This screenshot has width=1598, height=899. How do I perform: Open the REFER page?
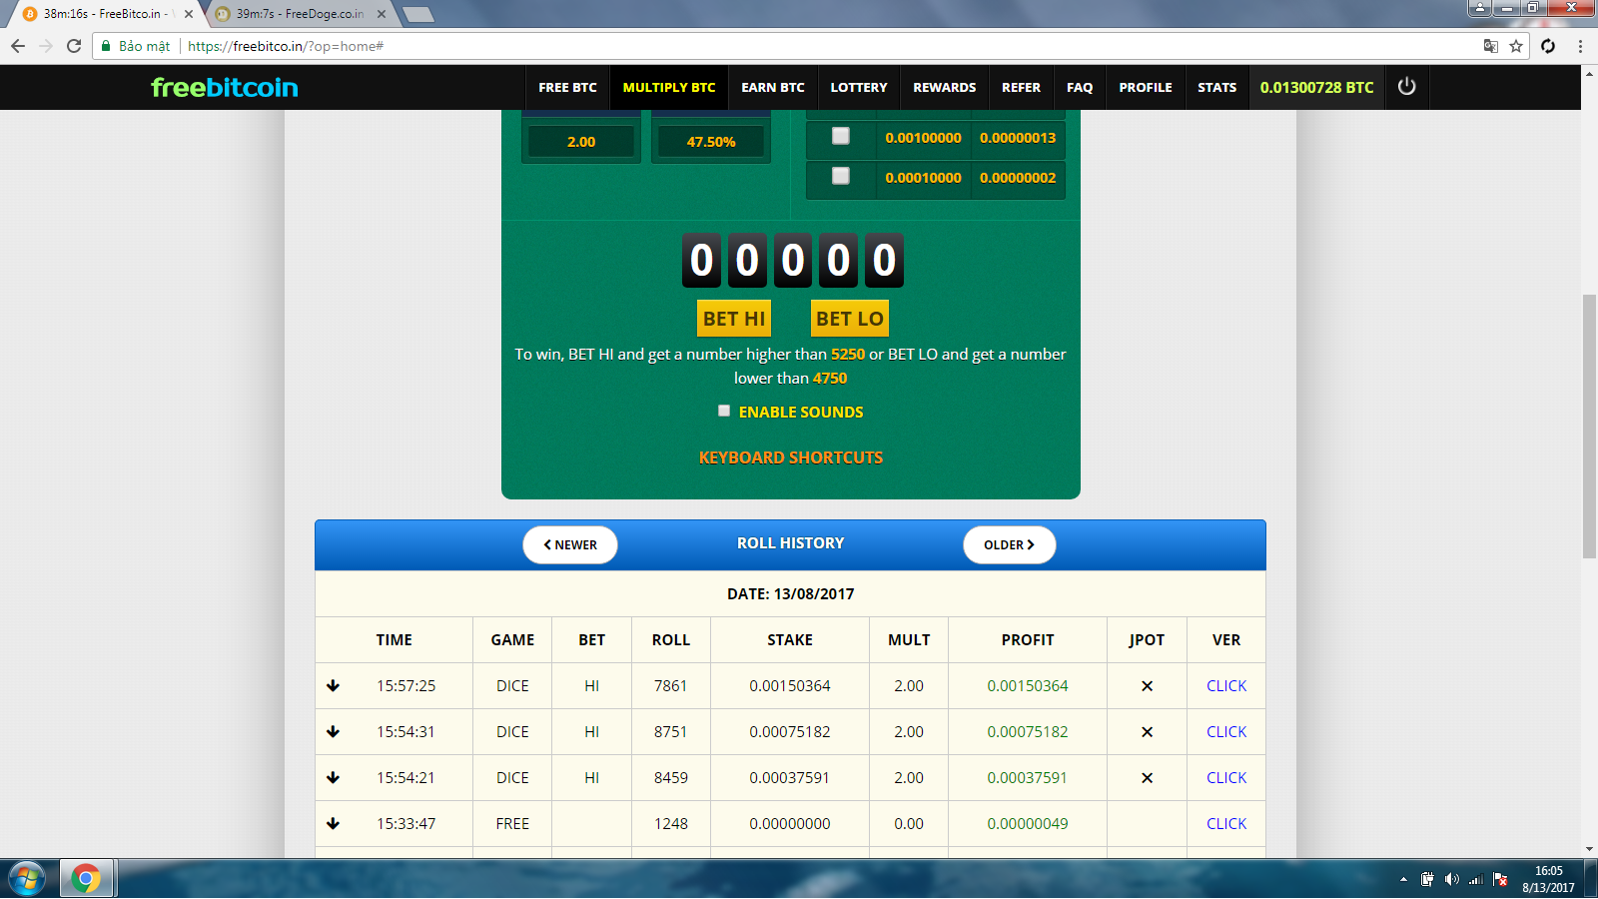1021,88
